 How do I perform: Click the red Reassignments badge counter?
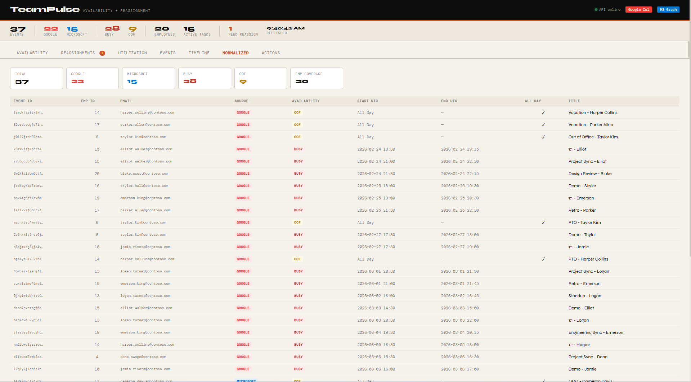pyautogui.click(x=102, y=53)
